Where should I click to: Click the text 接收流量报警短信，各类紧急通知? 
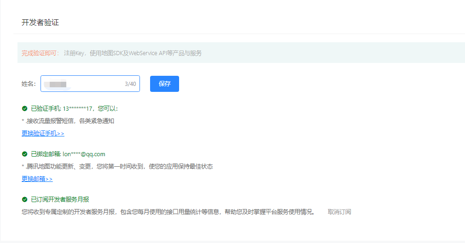click(70, 121)
